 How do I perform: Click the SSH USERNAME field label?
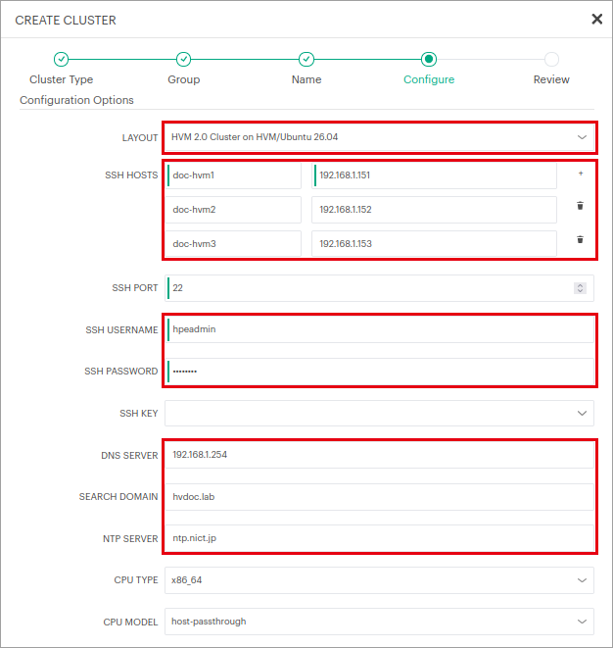point(121,330)
